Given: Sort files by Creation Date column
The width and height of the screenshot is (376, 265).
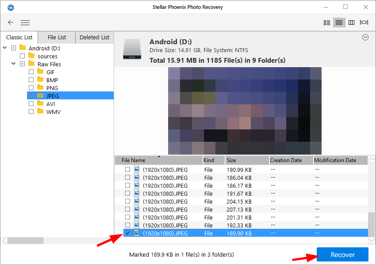Looking at the screenshot, I should tap(292, 160).
